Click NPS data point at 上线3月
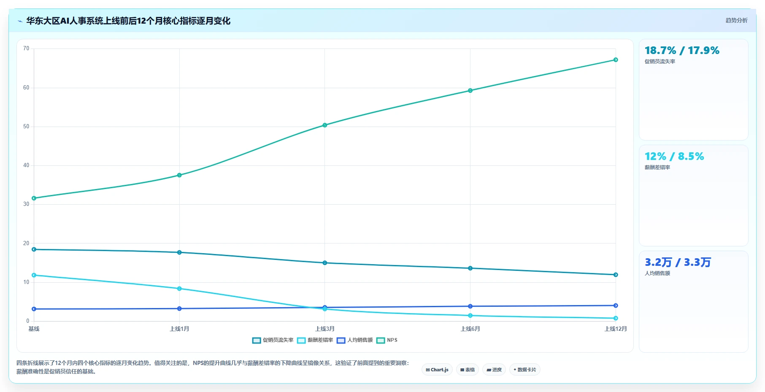 [325, 125]
